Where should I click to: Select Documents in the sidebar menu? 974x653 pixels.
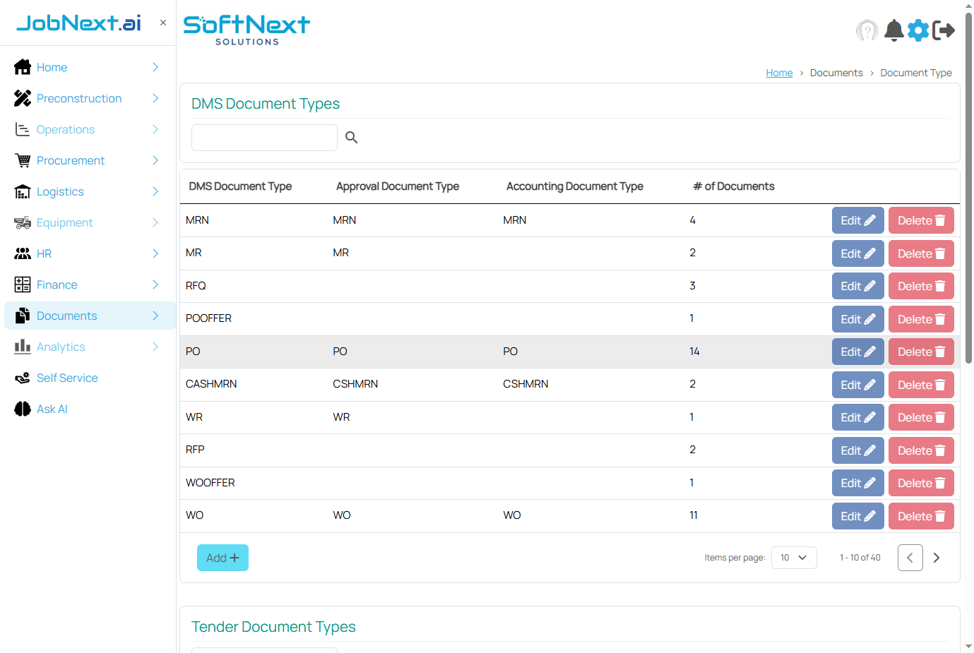(x=67, y=316)
